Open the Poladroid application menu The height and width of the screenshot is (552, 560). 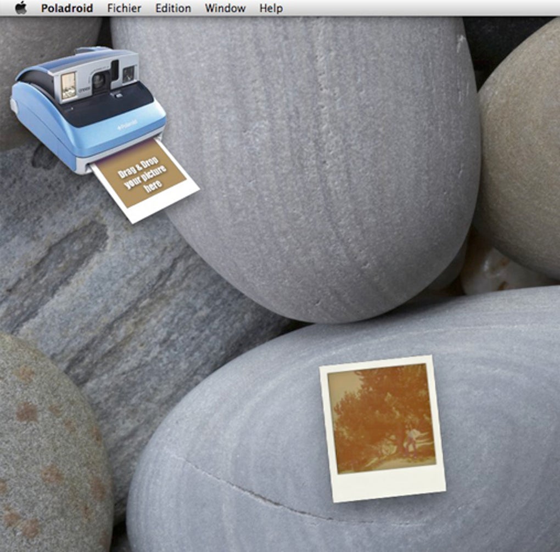coord(67,8)
